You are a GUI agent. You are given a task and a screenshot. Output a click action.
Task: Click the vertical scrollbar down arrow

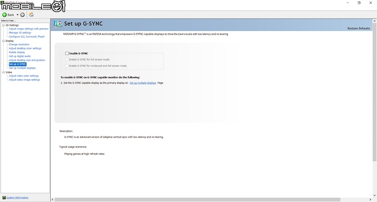click(x=374, y=196)
